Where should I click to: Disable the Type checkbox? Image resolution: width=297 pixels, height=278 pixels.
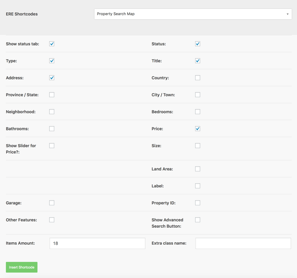coord(52,61)
